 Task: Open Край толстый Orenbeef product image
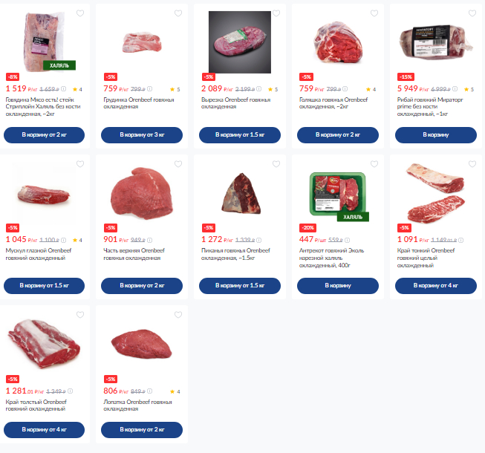[45, 343]
